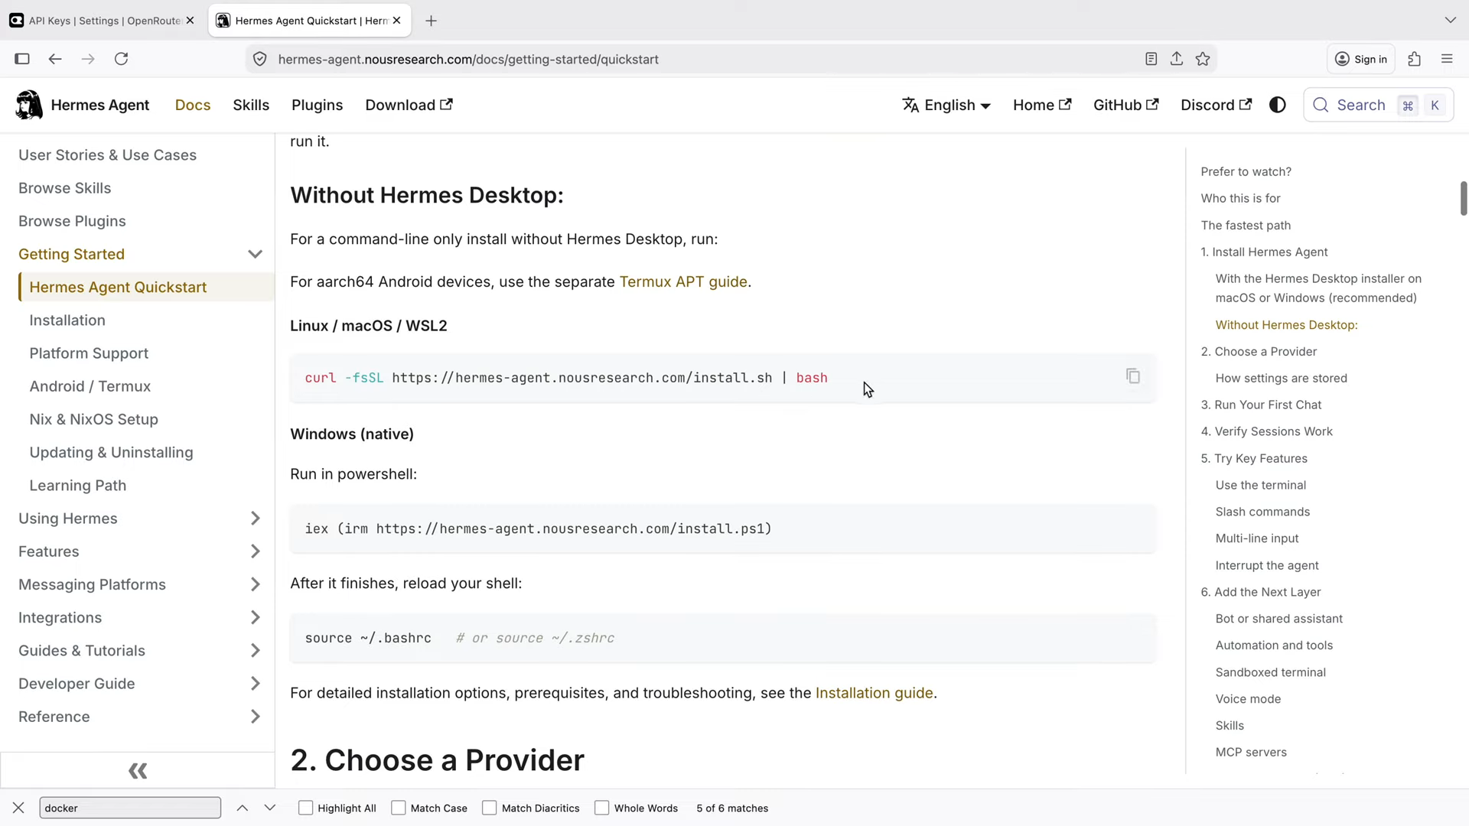
Task: Click the site security shield icon
Action: tap(260, 59)
